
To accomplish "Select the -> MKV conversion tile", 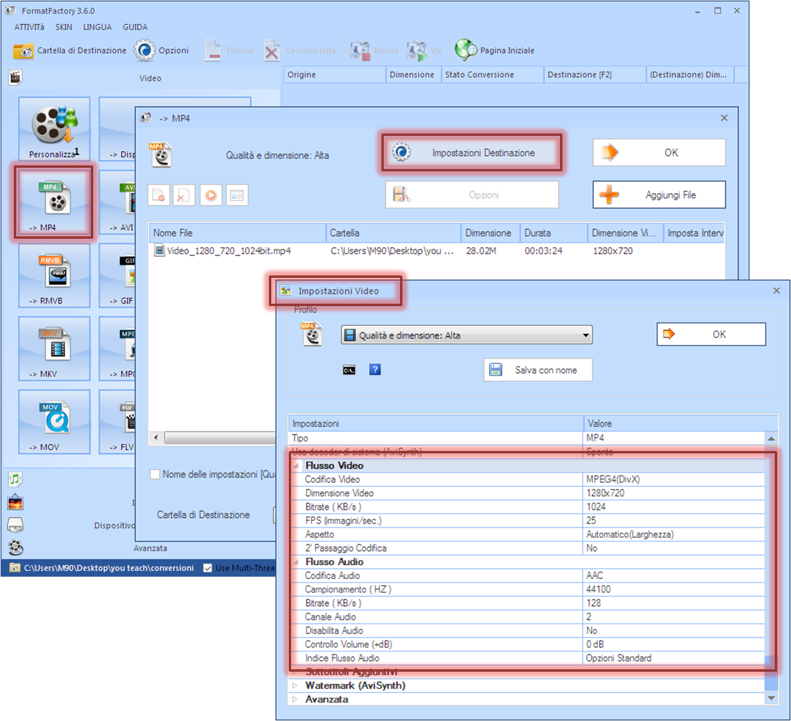I will (x=54, y=349).
